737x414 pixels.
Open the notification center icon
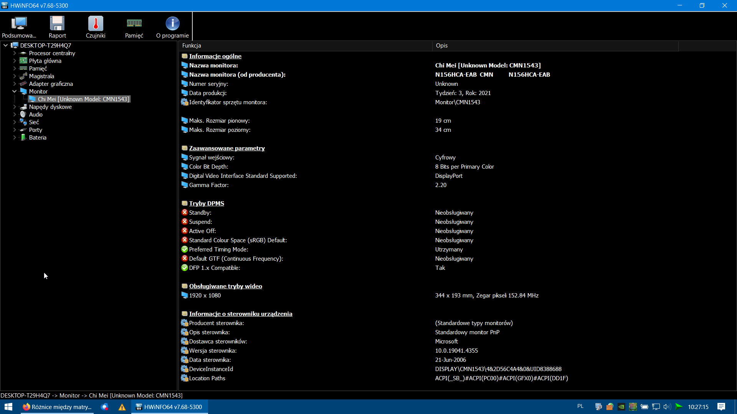coord(721,407)
